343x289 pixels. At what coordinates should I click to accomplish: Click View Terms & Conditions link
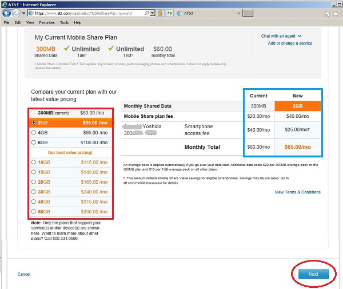(x=297, y=192)
